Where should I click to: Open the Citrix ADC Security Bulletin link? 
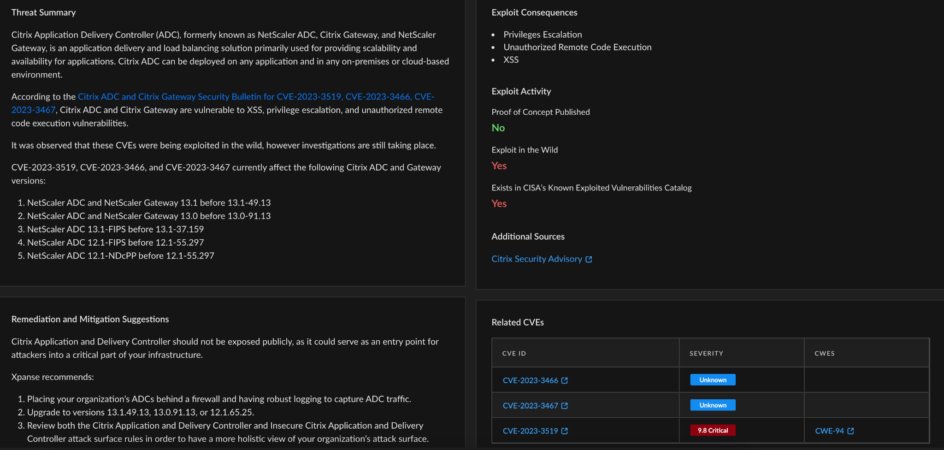tap(256, 97)
